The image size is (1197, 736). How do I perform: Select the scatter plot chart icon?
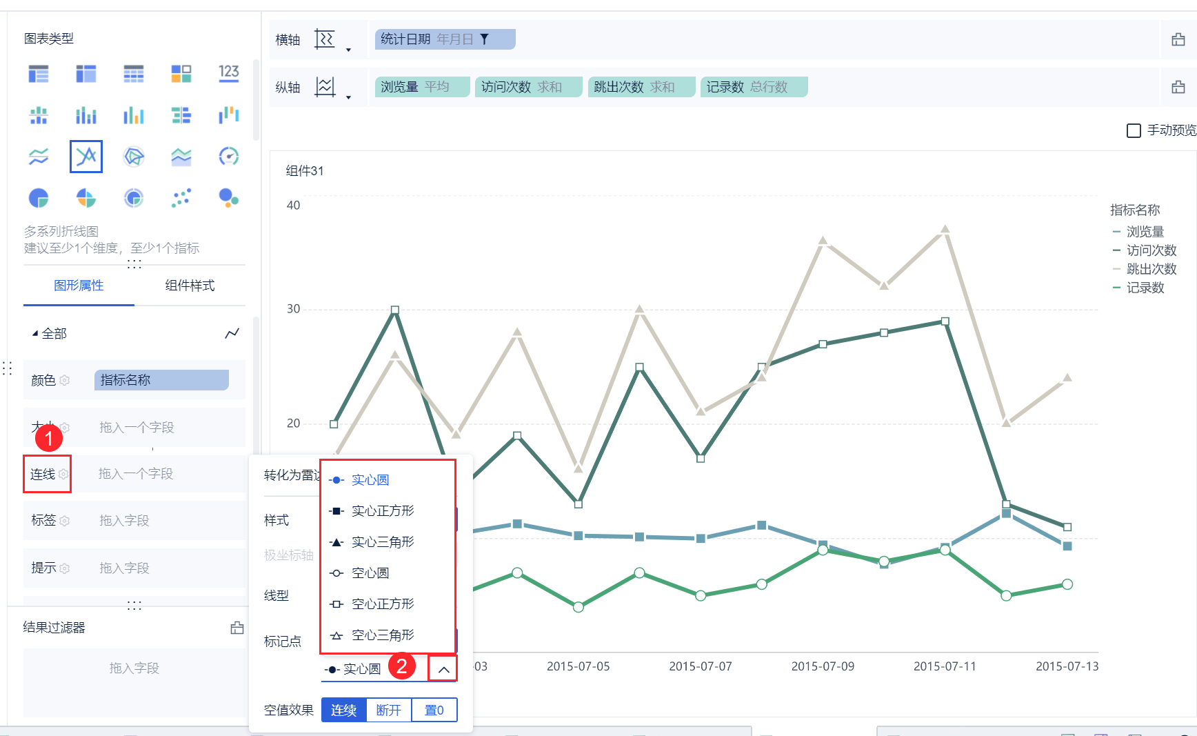point(181,199)
